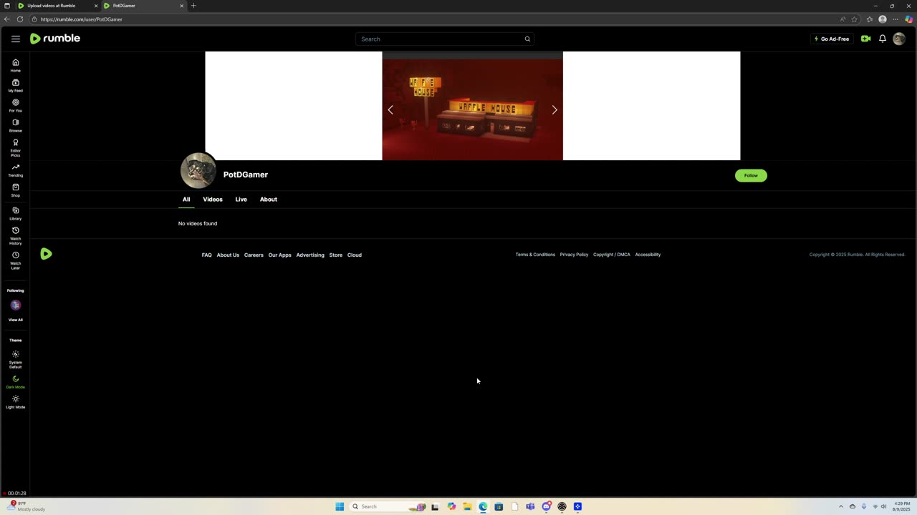
Task: Click the search magnifier icon in Rumble search
Action: pyautogui.click(x=527, y=39)
